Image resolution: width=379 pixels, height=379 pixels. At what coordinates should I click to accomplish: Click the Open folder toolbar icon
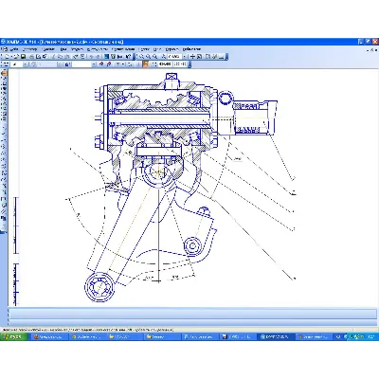(17, 57)
